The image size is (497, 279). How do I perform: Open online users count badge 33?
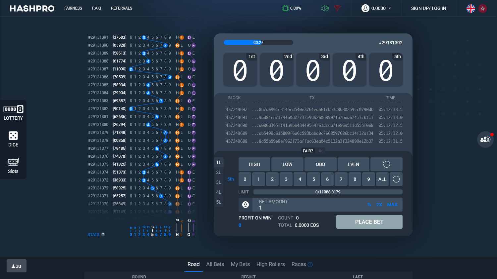point(17,266)
